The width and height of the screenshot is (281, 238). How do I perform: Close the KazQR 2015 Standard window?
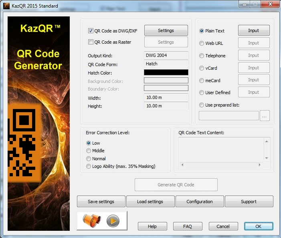coord(270,4)
